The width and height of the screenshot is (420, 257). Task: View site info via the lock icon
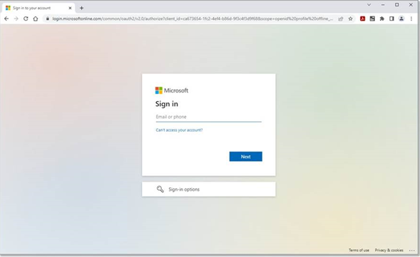pyautogui.click(x=48, y=19)
